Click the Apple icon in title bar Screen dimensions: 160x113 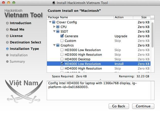pyautogui.click(x=54, y=3)
